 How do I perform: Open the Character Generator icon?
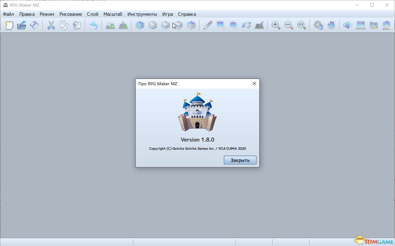pyautogui.click(x=386, y=25)
